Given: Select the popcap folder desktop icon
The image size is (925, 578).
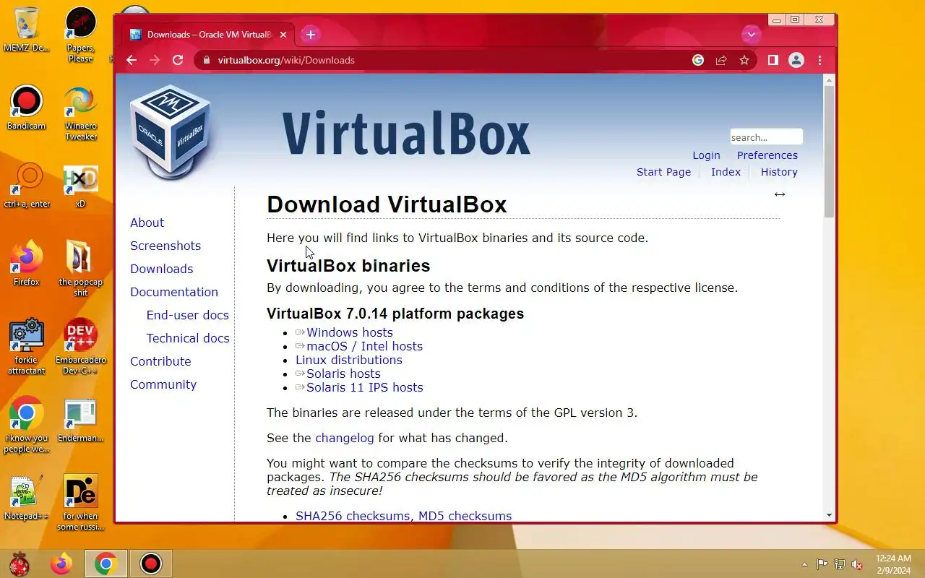Looking at the screenshot, I should (80, 269).
